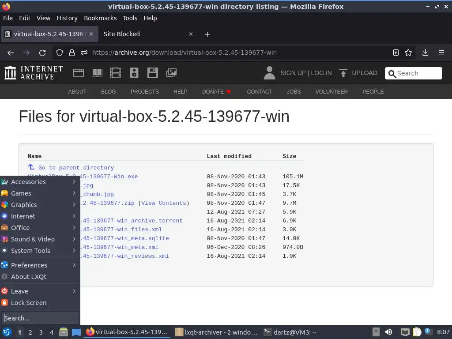This screenshot has height=339, width=452.
Task: Toggle reader view icon in address bar
Action: click(x=396, y=53)
